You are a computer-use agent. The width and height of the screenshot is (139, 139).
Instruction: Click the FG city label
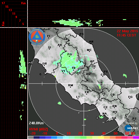(x=130, y=97)
